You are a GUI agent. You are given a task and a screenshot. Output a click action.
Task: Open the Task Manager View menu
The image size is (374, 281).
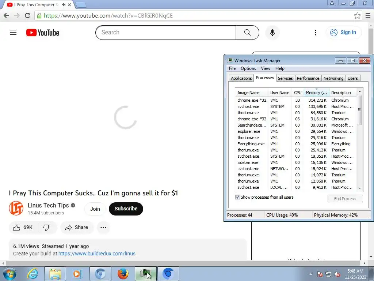click(266, 68)
